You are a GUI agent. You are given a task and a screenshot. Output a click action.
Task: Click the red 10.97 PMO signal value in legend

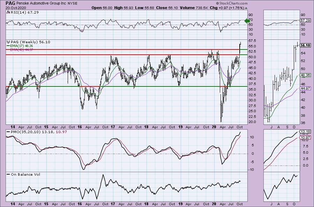pyautogui.click(x=61, y=132)
